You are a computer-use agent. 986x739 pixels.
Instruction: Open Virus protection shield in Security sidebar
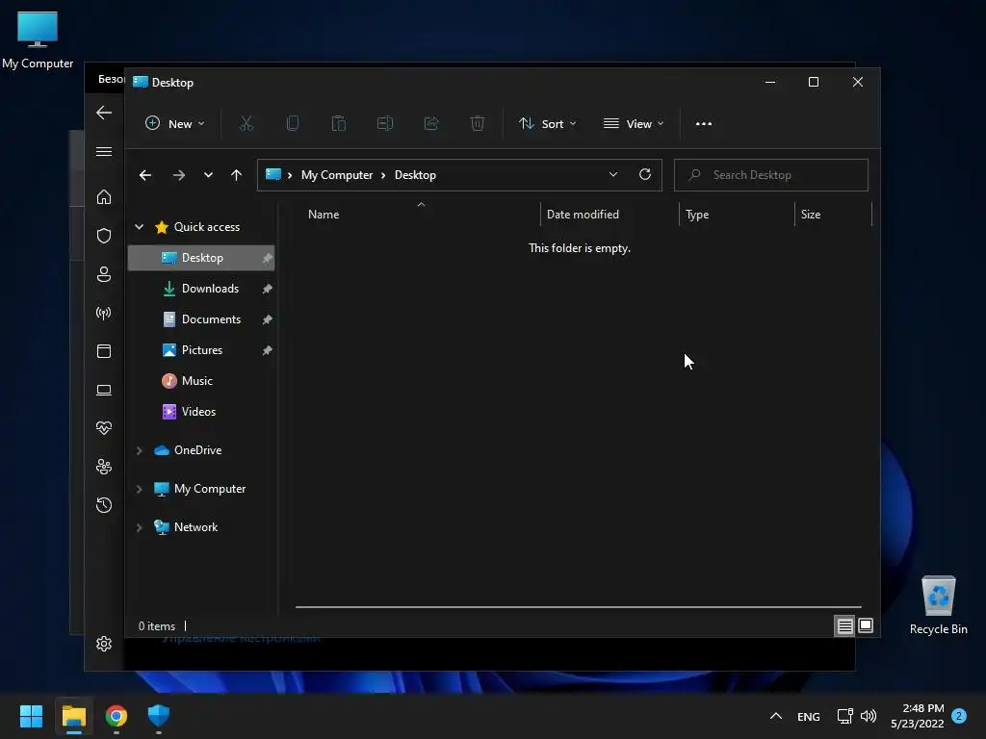coord(104,236)
